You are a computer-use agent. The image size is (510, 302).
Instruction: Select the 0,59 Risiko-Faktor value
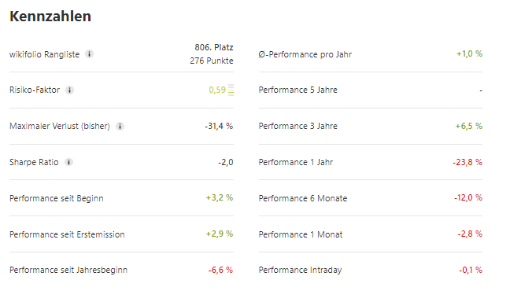217,90
